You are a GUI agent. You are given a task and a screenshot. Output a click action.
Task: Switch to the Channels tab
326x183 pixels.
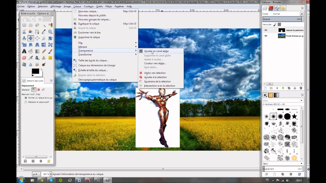(x=271, y=8)
